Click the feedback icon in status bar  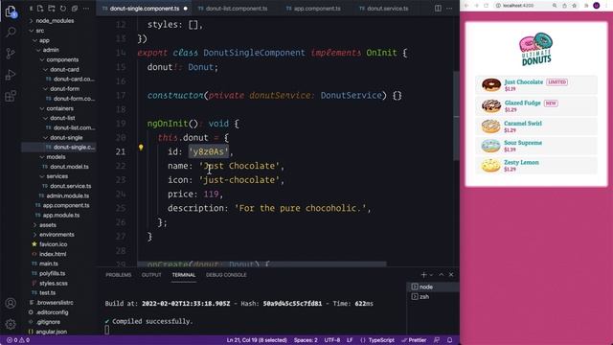click(437, 340)
